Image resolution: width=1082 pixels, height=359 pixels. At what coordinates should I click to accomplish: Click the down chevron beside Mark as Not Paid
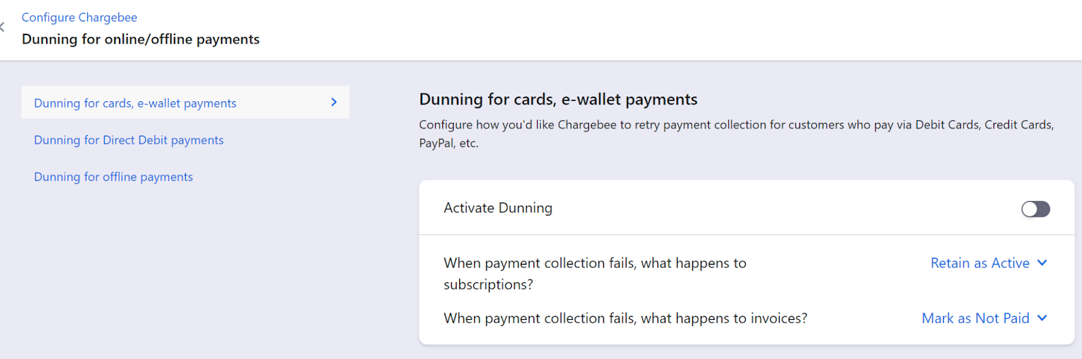pos(1042,319)
